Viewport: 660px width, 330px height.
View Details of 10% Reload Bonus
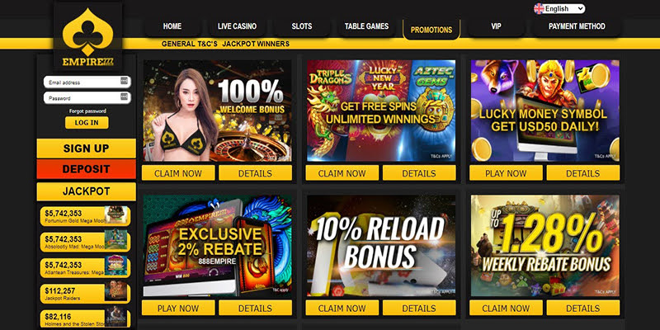click(x=419, y=308)
